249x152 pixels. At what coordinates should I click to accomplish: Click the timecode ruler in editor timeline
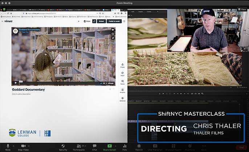pyautogui.click(x=183, y=101)
